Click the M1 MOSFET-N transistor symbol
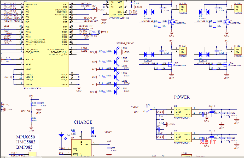 (172, 22)
